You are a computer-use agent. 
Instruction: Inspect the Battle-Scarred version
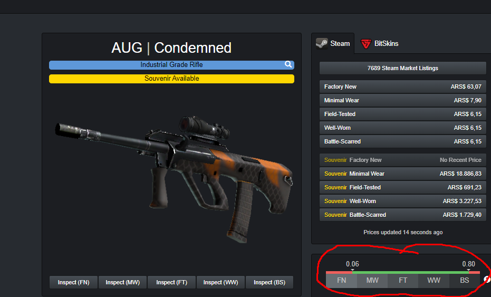click(269, 282)
